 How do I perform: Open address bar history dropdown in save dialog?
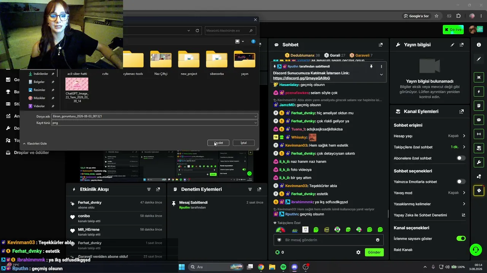click(x=189, y=31)
